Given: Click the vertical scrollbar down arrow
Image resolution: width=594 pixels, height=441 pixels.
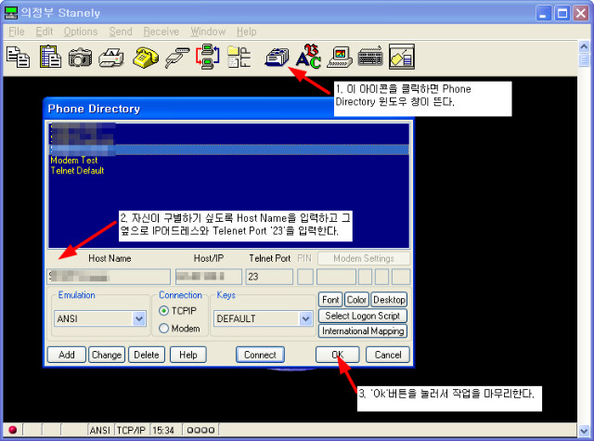Looking at the screenshot, I should coord(584,431).
